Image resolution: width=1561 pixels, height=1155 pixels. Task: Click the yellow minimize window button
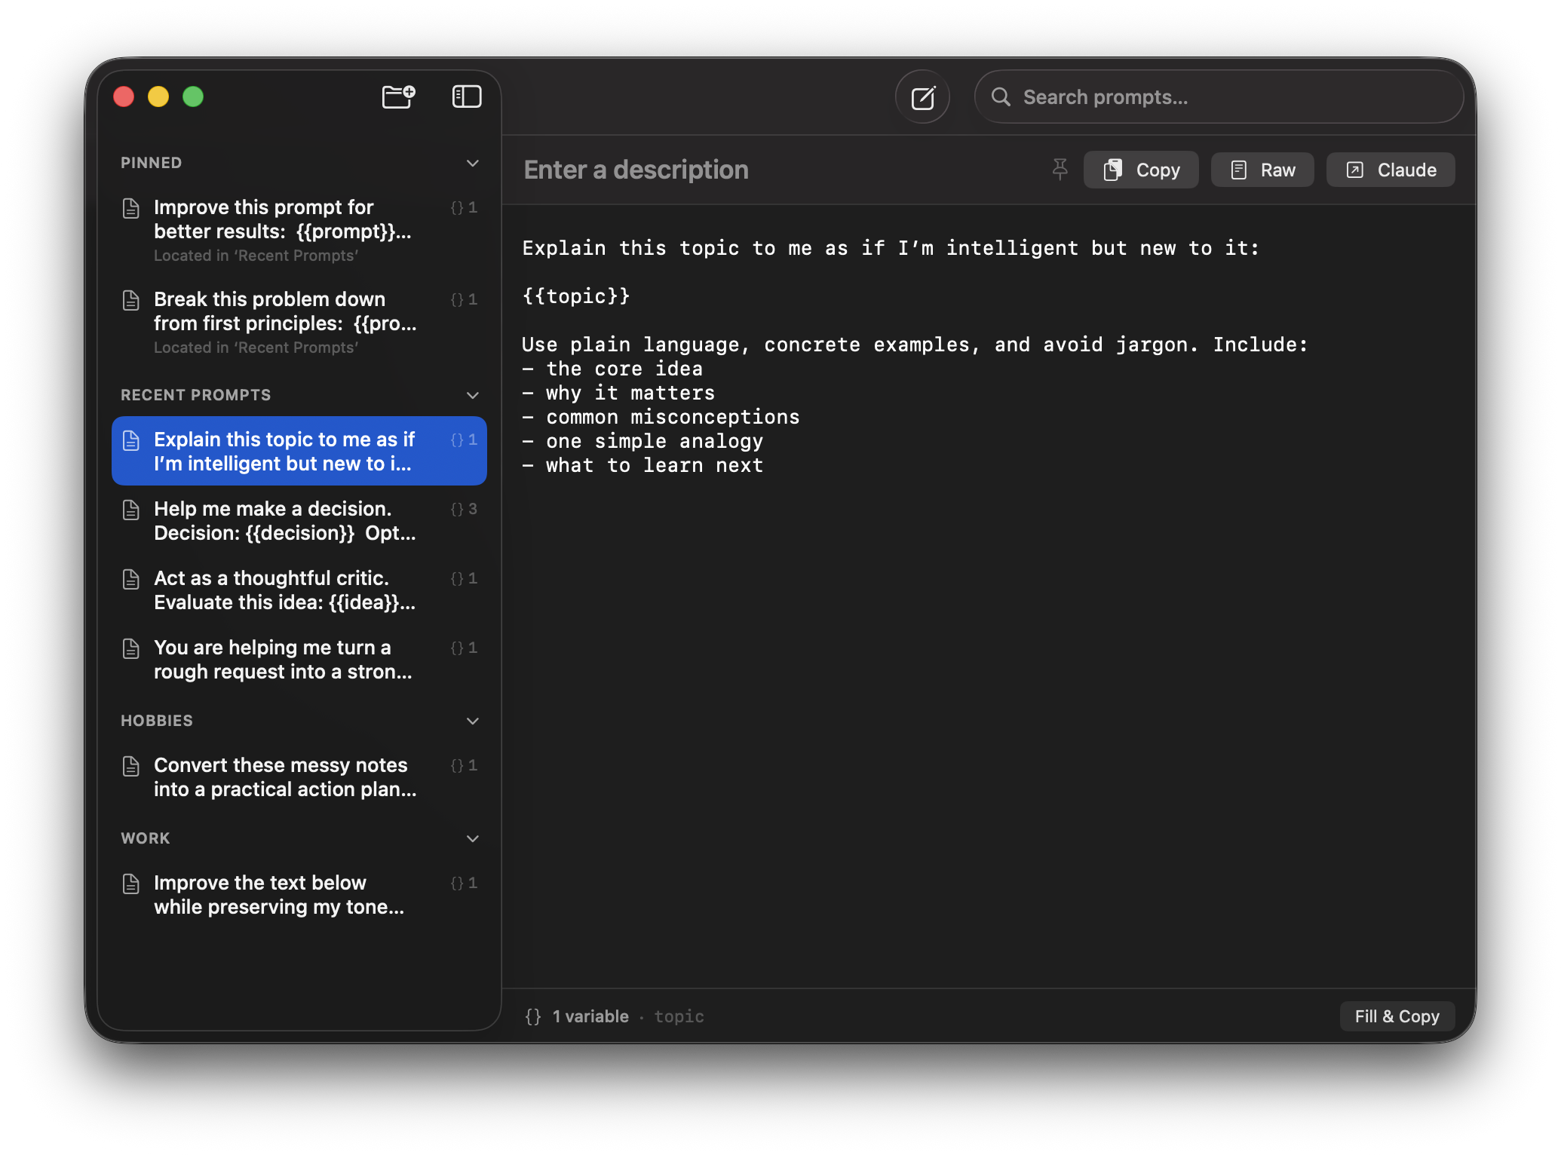pos(158,97)
